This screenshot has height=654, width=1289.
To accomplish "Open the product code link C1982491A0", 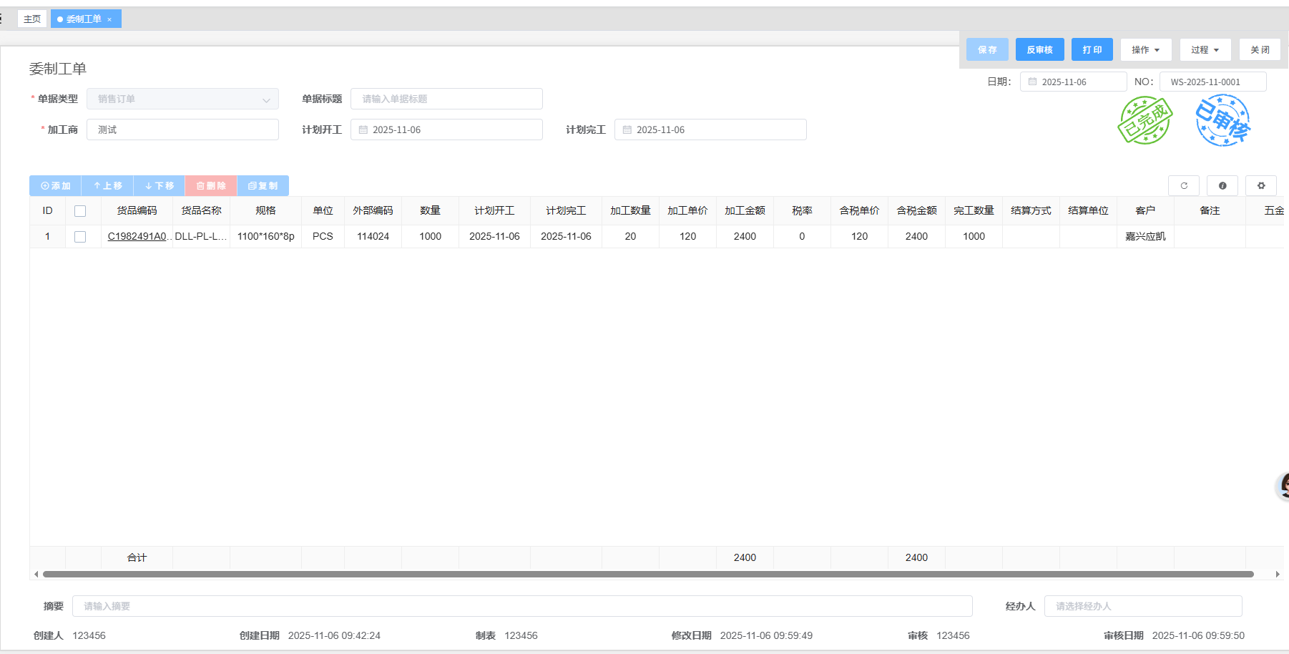I will click(x=137, y=237).
